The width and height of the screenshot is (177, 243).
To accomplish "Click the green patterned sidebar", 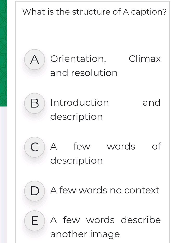I will (x=3, y=52).
